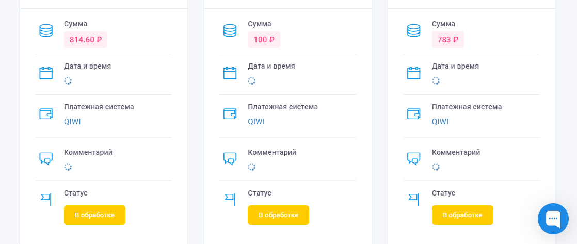Click 'Комментарий' label in 814.60 ₽ card

(88, 152)
